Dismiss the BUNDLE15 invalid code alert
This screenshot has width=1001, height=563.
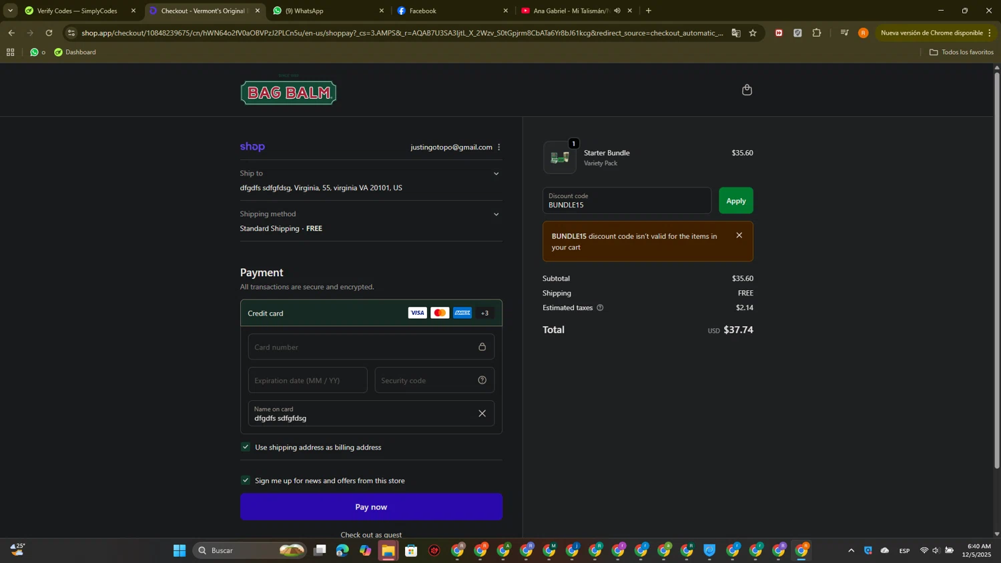(739, 235)
